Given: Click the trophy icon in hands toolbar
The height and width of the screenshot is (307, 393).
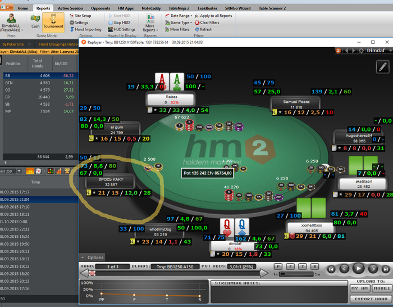Looking at the screenshot, I should [67, 171].
